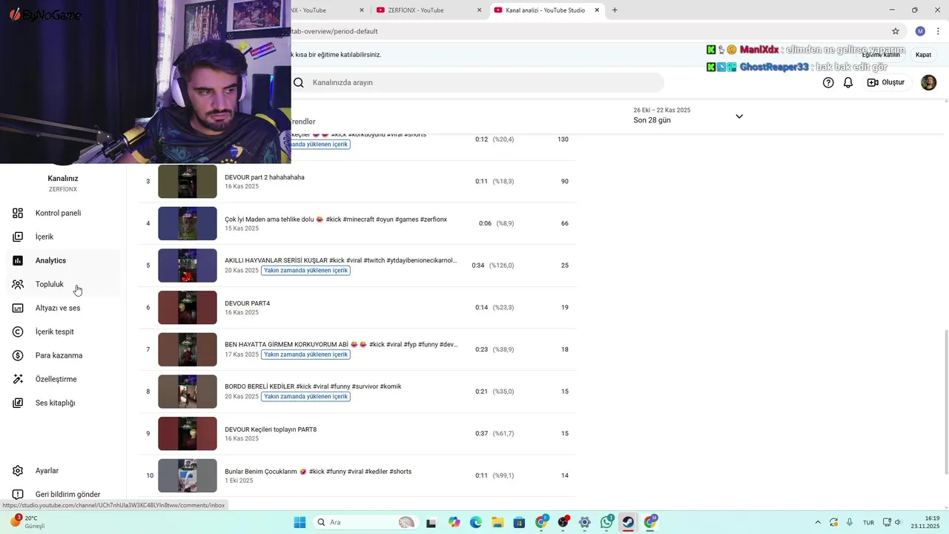949x534 pixels.
Task: Click DEVOUR PART4 video title
Action: click(248, 303)
